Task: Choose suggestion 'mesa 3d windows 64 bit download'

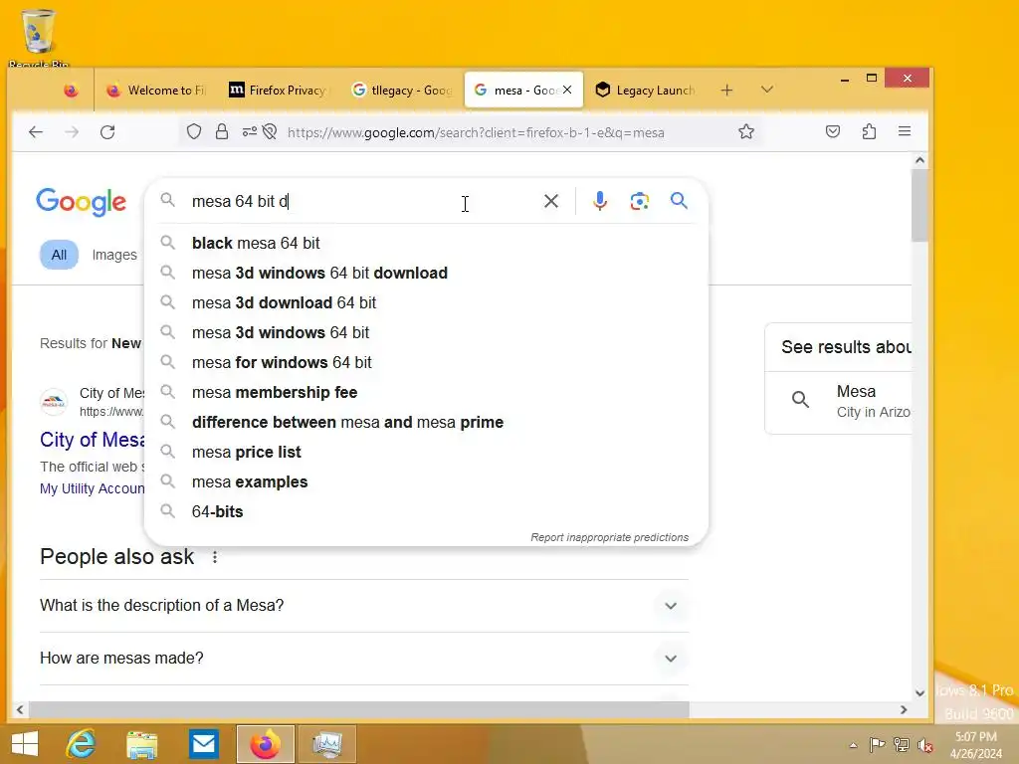Action: 426,273
